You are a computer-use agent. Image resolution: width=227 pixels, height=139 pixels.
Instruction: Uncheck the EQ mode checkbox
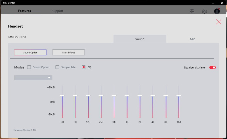pos(83,67)
